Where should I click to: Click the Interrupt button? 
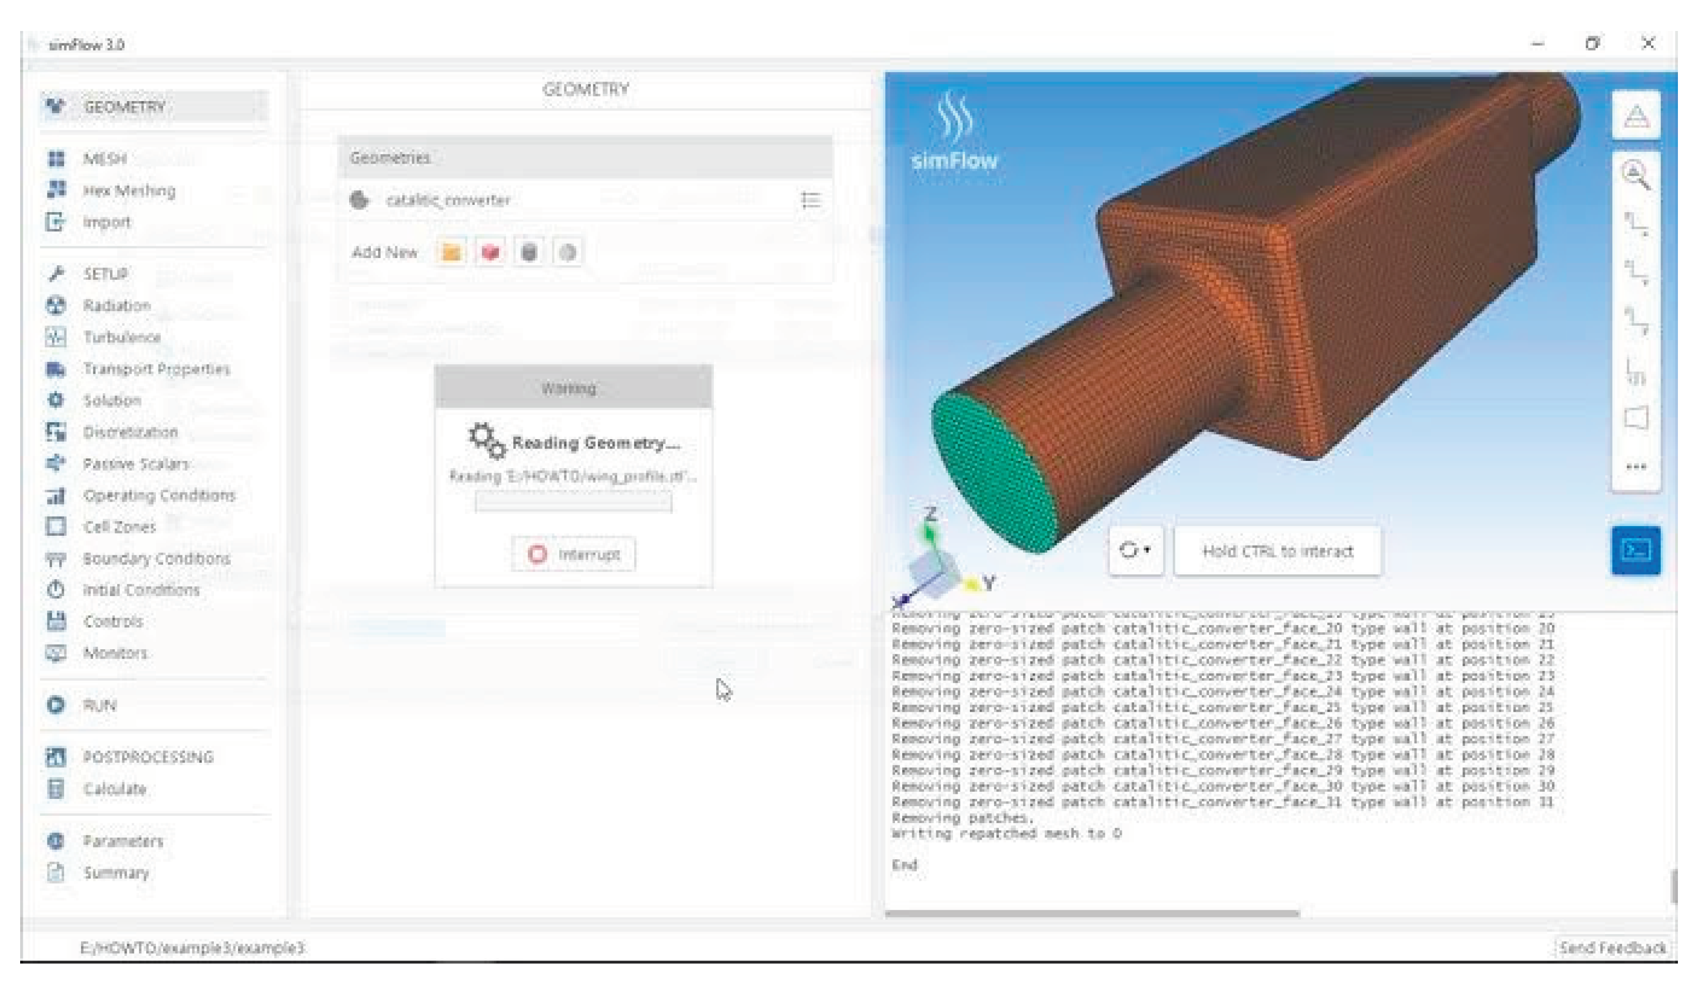click(x=573, y=554)
